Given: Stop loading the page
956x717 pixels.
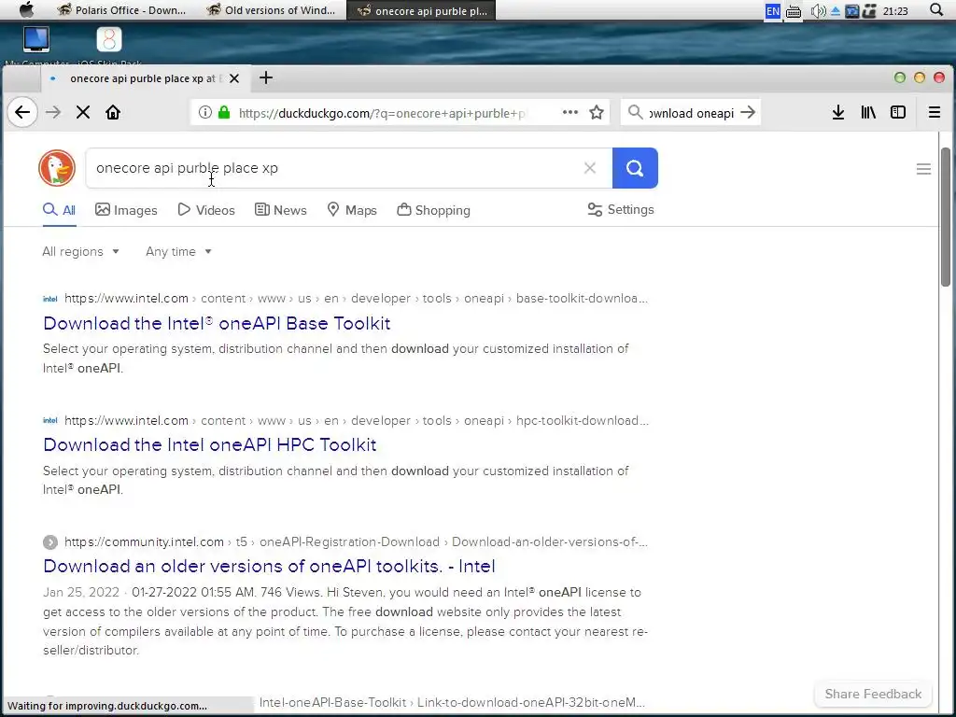Looking at the screenshot, I should 83,112.
